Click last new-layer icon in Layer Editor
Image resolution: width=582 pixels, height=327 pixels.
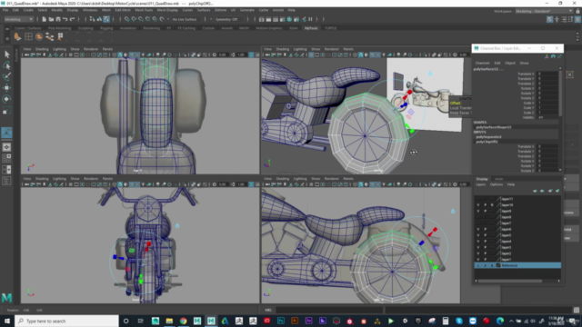click(557, 191)
